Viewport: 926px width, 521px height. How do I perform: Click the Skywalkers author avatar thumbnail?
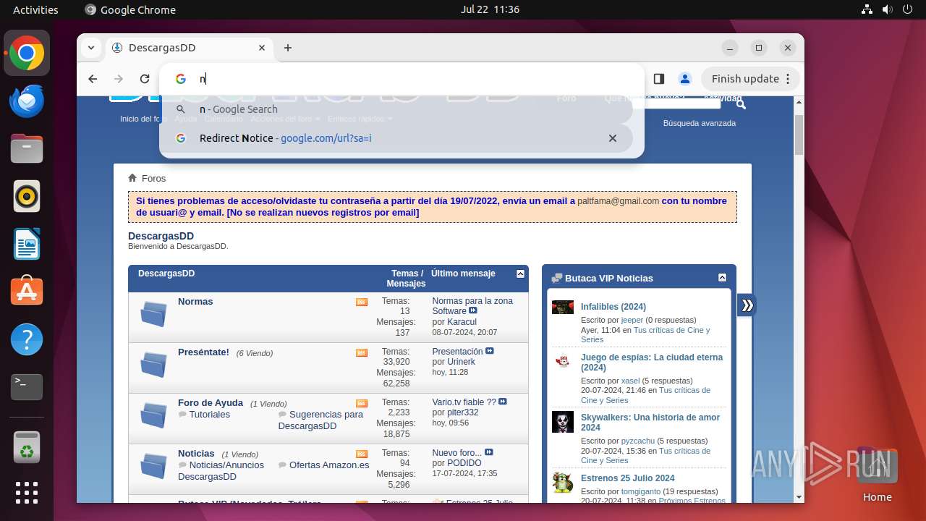click(563, 422)
